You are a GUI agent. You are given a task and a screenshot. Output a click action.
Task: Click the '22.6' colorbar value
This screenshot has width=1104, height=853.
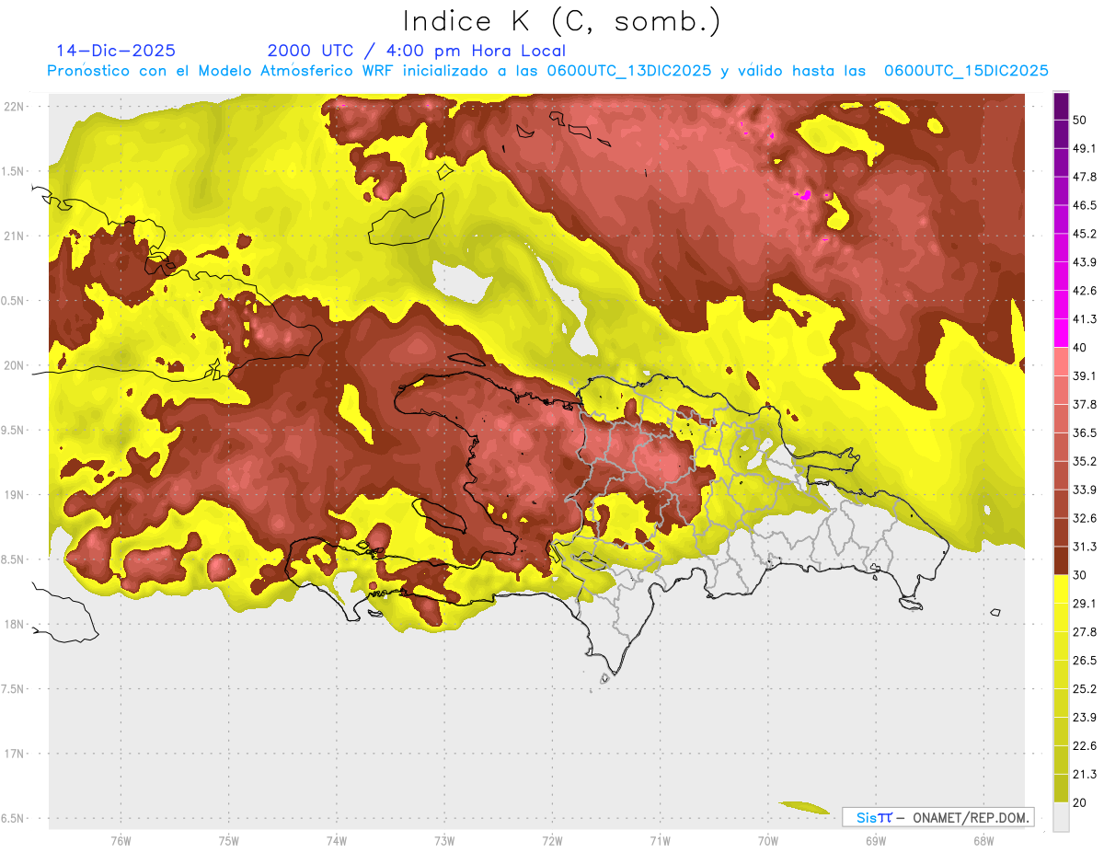pos(1084,745)
